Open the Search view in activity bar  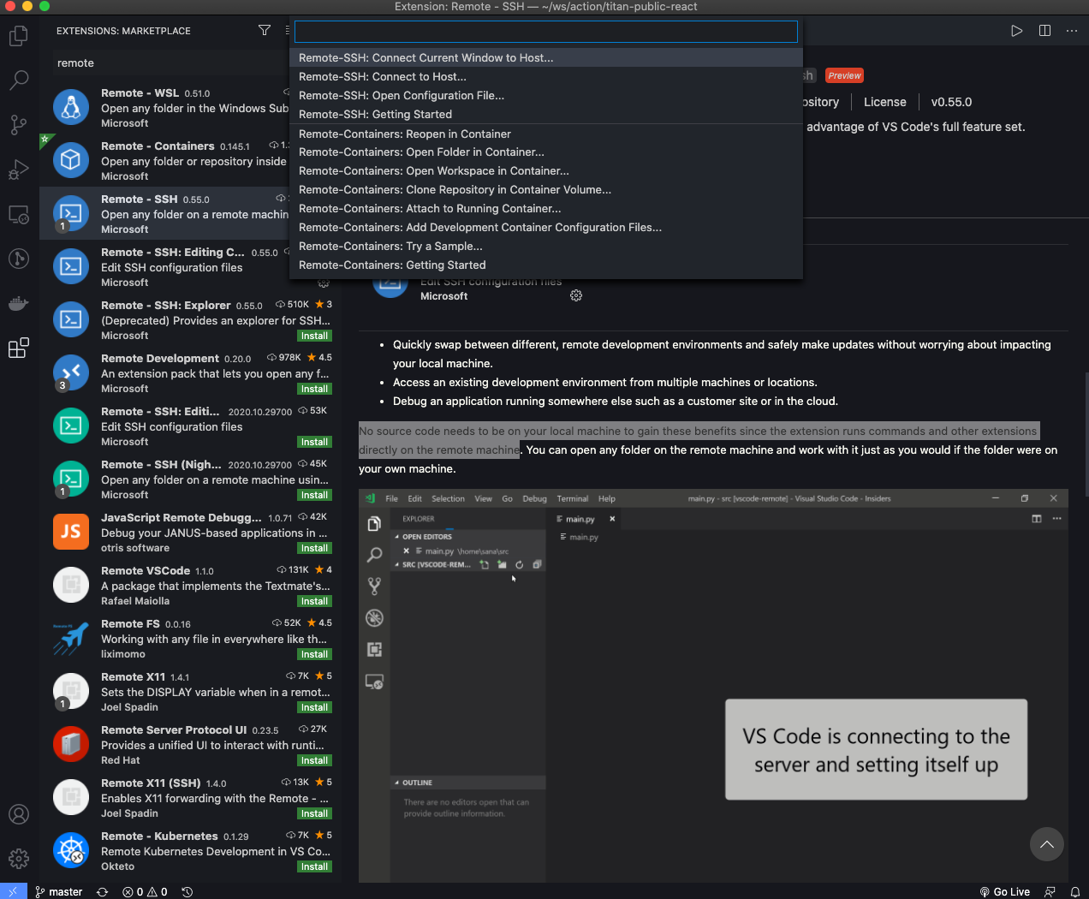click(19, 80)
